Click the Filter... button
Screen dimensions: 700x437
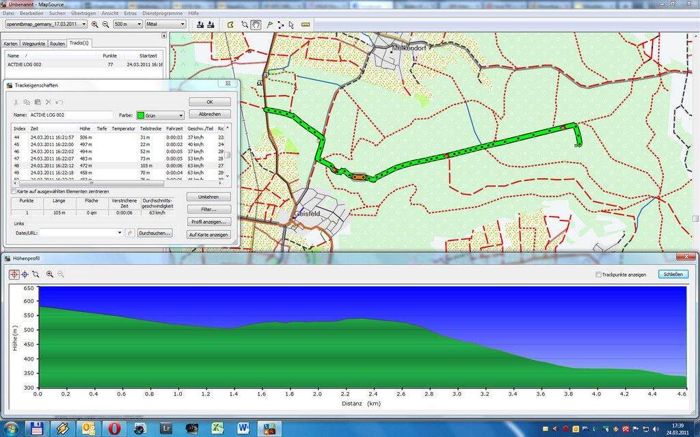click(208, 209)
